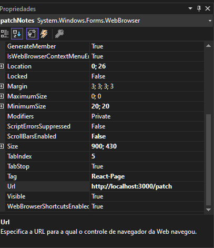Edit the TabIndex value 5

pos(147,156)
